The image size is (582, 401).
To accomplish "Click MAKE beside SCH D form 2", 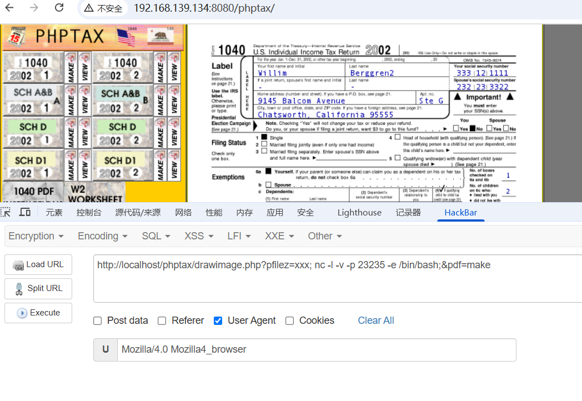I will click(160, 133).
